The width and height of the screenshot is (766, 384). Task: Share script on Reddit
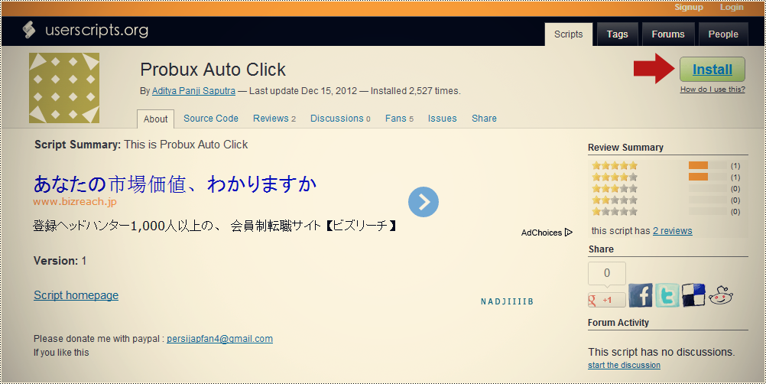click(x=721, y=295)
